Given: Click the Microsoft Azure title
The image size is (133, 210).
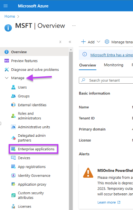Looking at the screenshot, I should tap(33, 6).
